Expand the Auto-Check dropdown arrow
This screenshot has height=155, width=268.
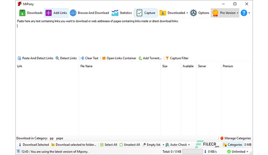[x=189, y=145]
